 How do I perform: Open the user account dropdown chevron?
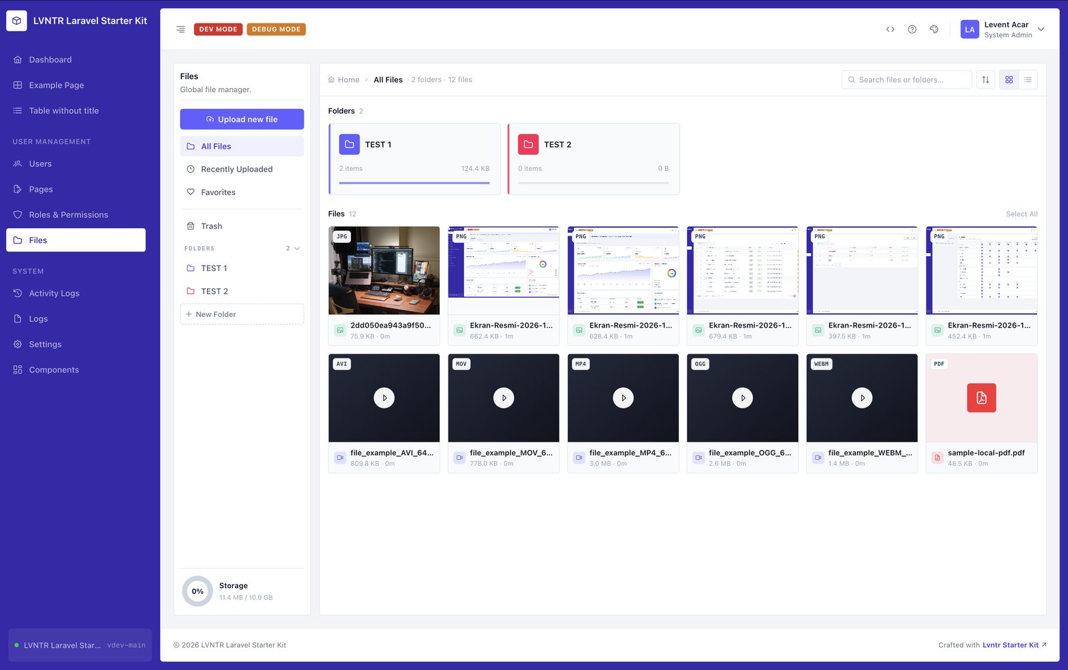click(1041, 29)
